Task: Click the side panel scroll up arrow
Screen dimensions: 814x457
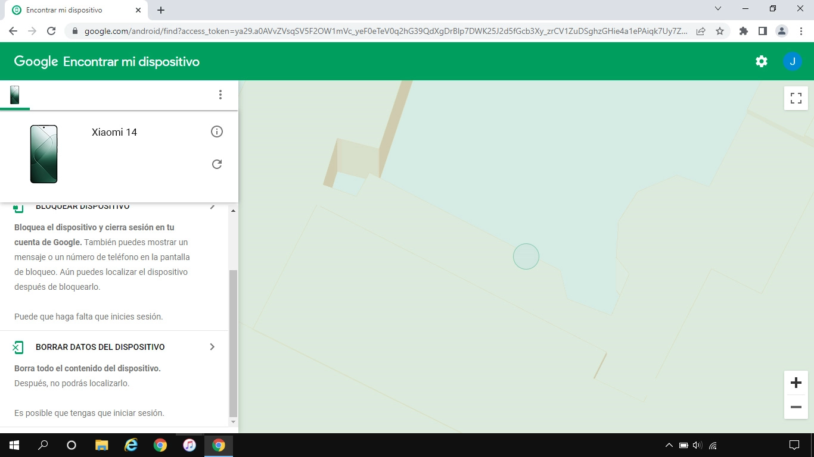Action: 233,211
